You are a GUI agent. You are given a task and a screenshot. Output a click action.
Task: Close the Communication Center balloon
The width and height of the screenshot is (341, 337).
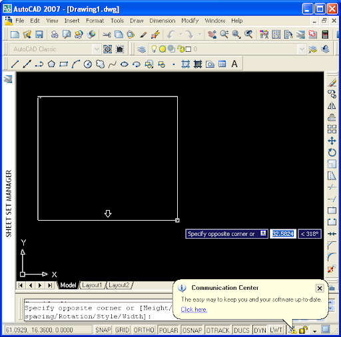[320, 288]
